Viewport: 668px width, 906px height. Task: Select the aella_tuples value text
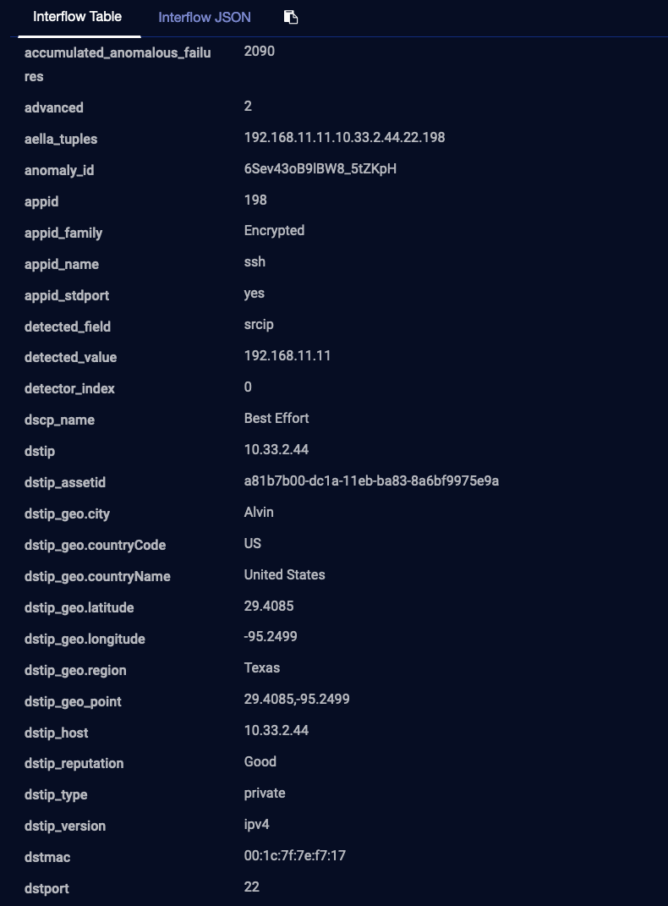(344, 138)
